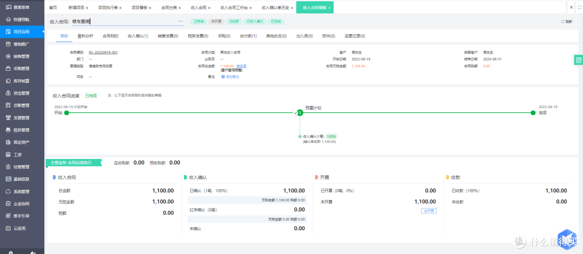The image size is (583, 254).
Task: Open the 总账管理 ledger icon
Action: (x=8, y=105)
